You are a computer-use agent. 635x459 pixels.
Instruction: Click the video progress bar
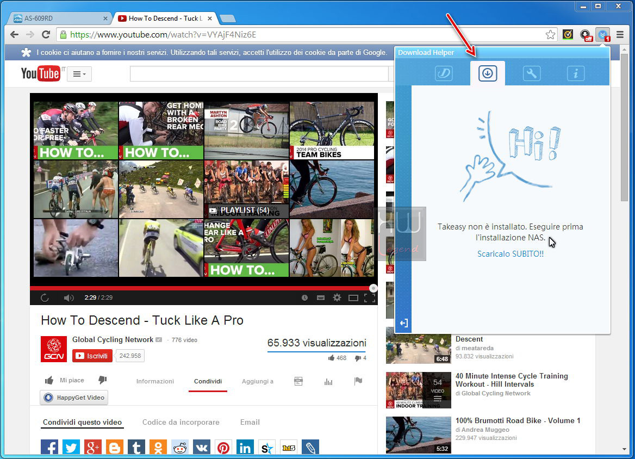(204, 288)
